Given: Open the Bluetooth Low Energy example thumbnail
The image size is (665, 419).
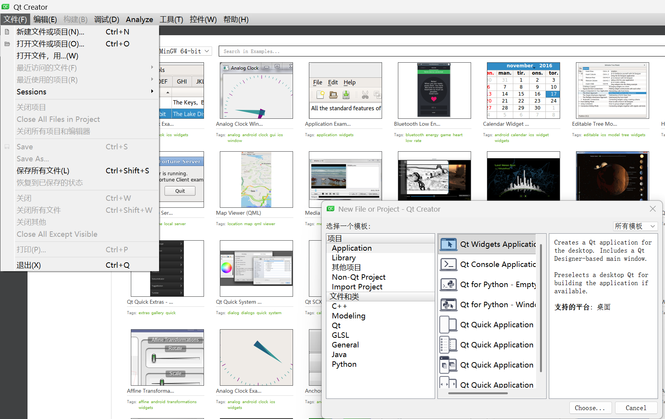Looking at the screenshot, I should pos(434,91).
